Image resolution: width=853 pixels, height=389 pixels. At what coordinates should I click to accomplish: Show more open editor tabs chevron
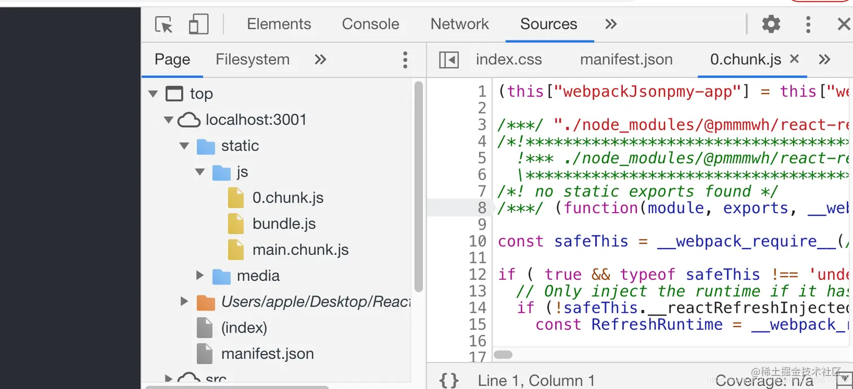pyautogui.click(x=824, y=60)
